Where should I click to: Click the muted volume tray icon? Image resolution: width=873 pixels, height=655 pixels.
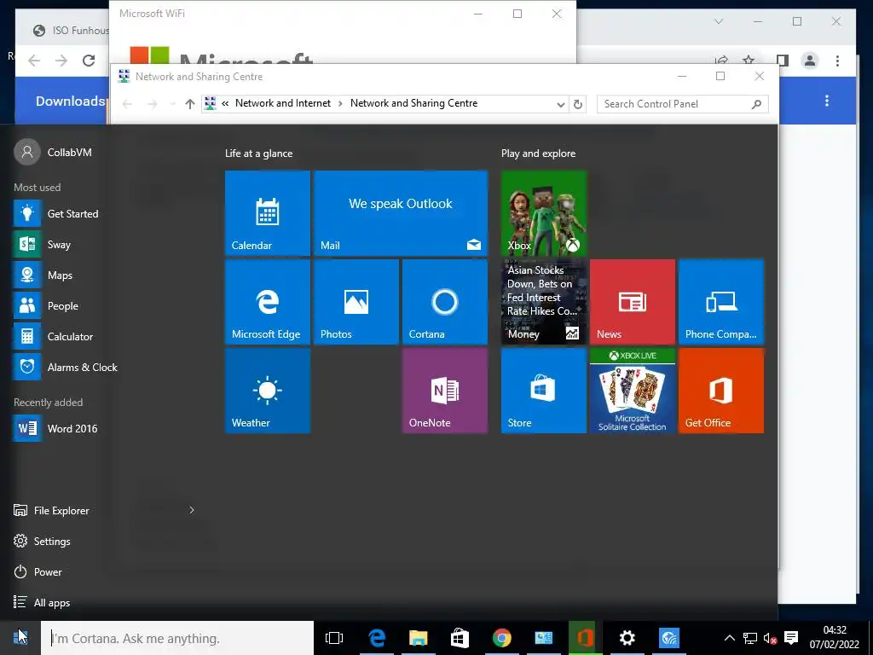tap(771, 638)
